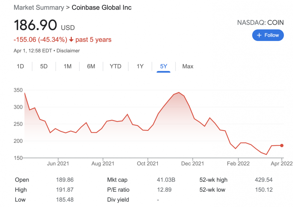Viewport: 293px width, 207px height.
Task: Click the High value 191.87
Action: click(x=65, y=190)
